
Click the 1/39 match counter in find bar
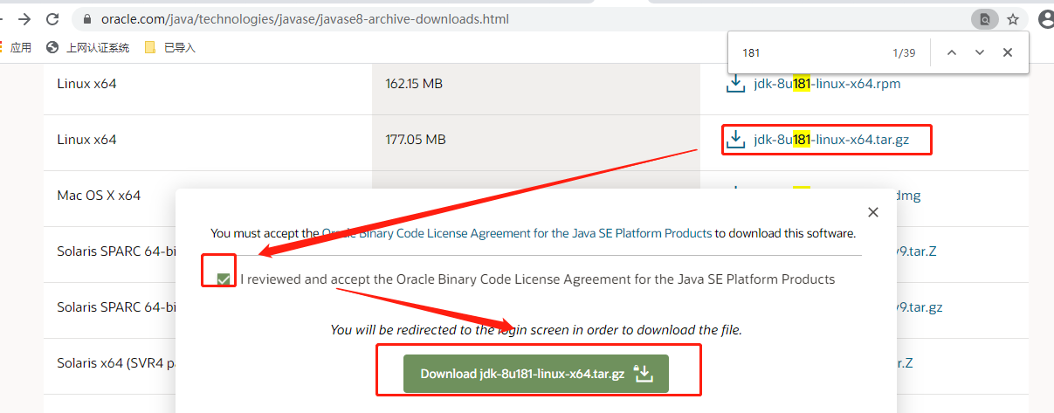click(904, 53)
